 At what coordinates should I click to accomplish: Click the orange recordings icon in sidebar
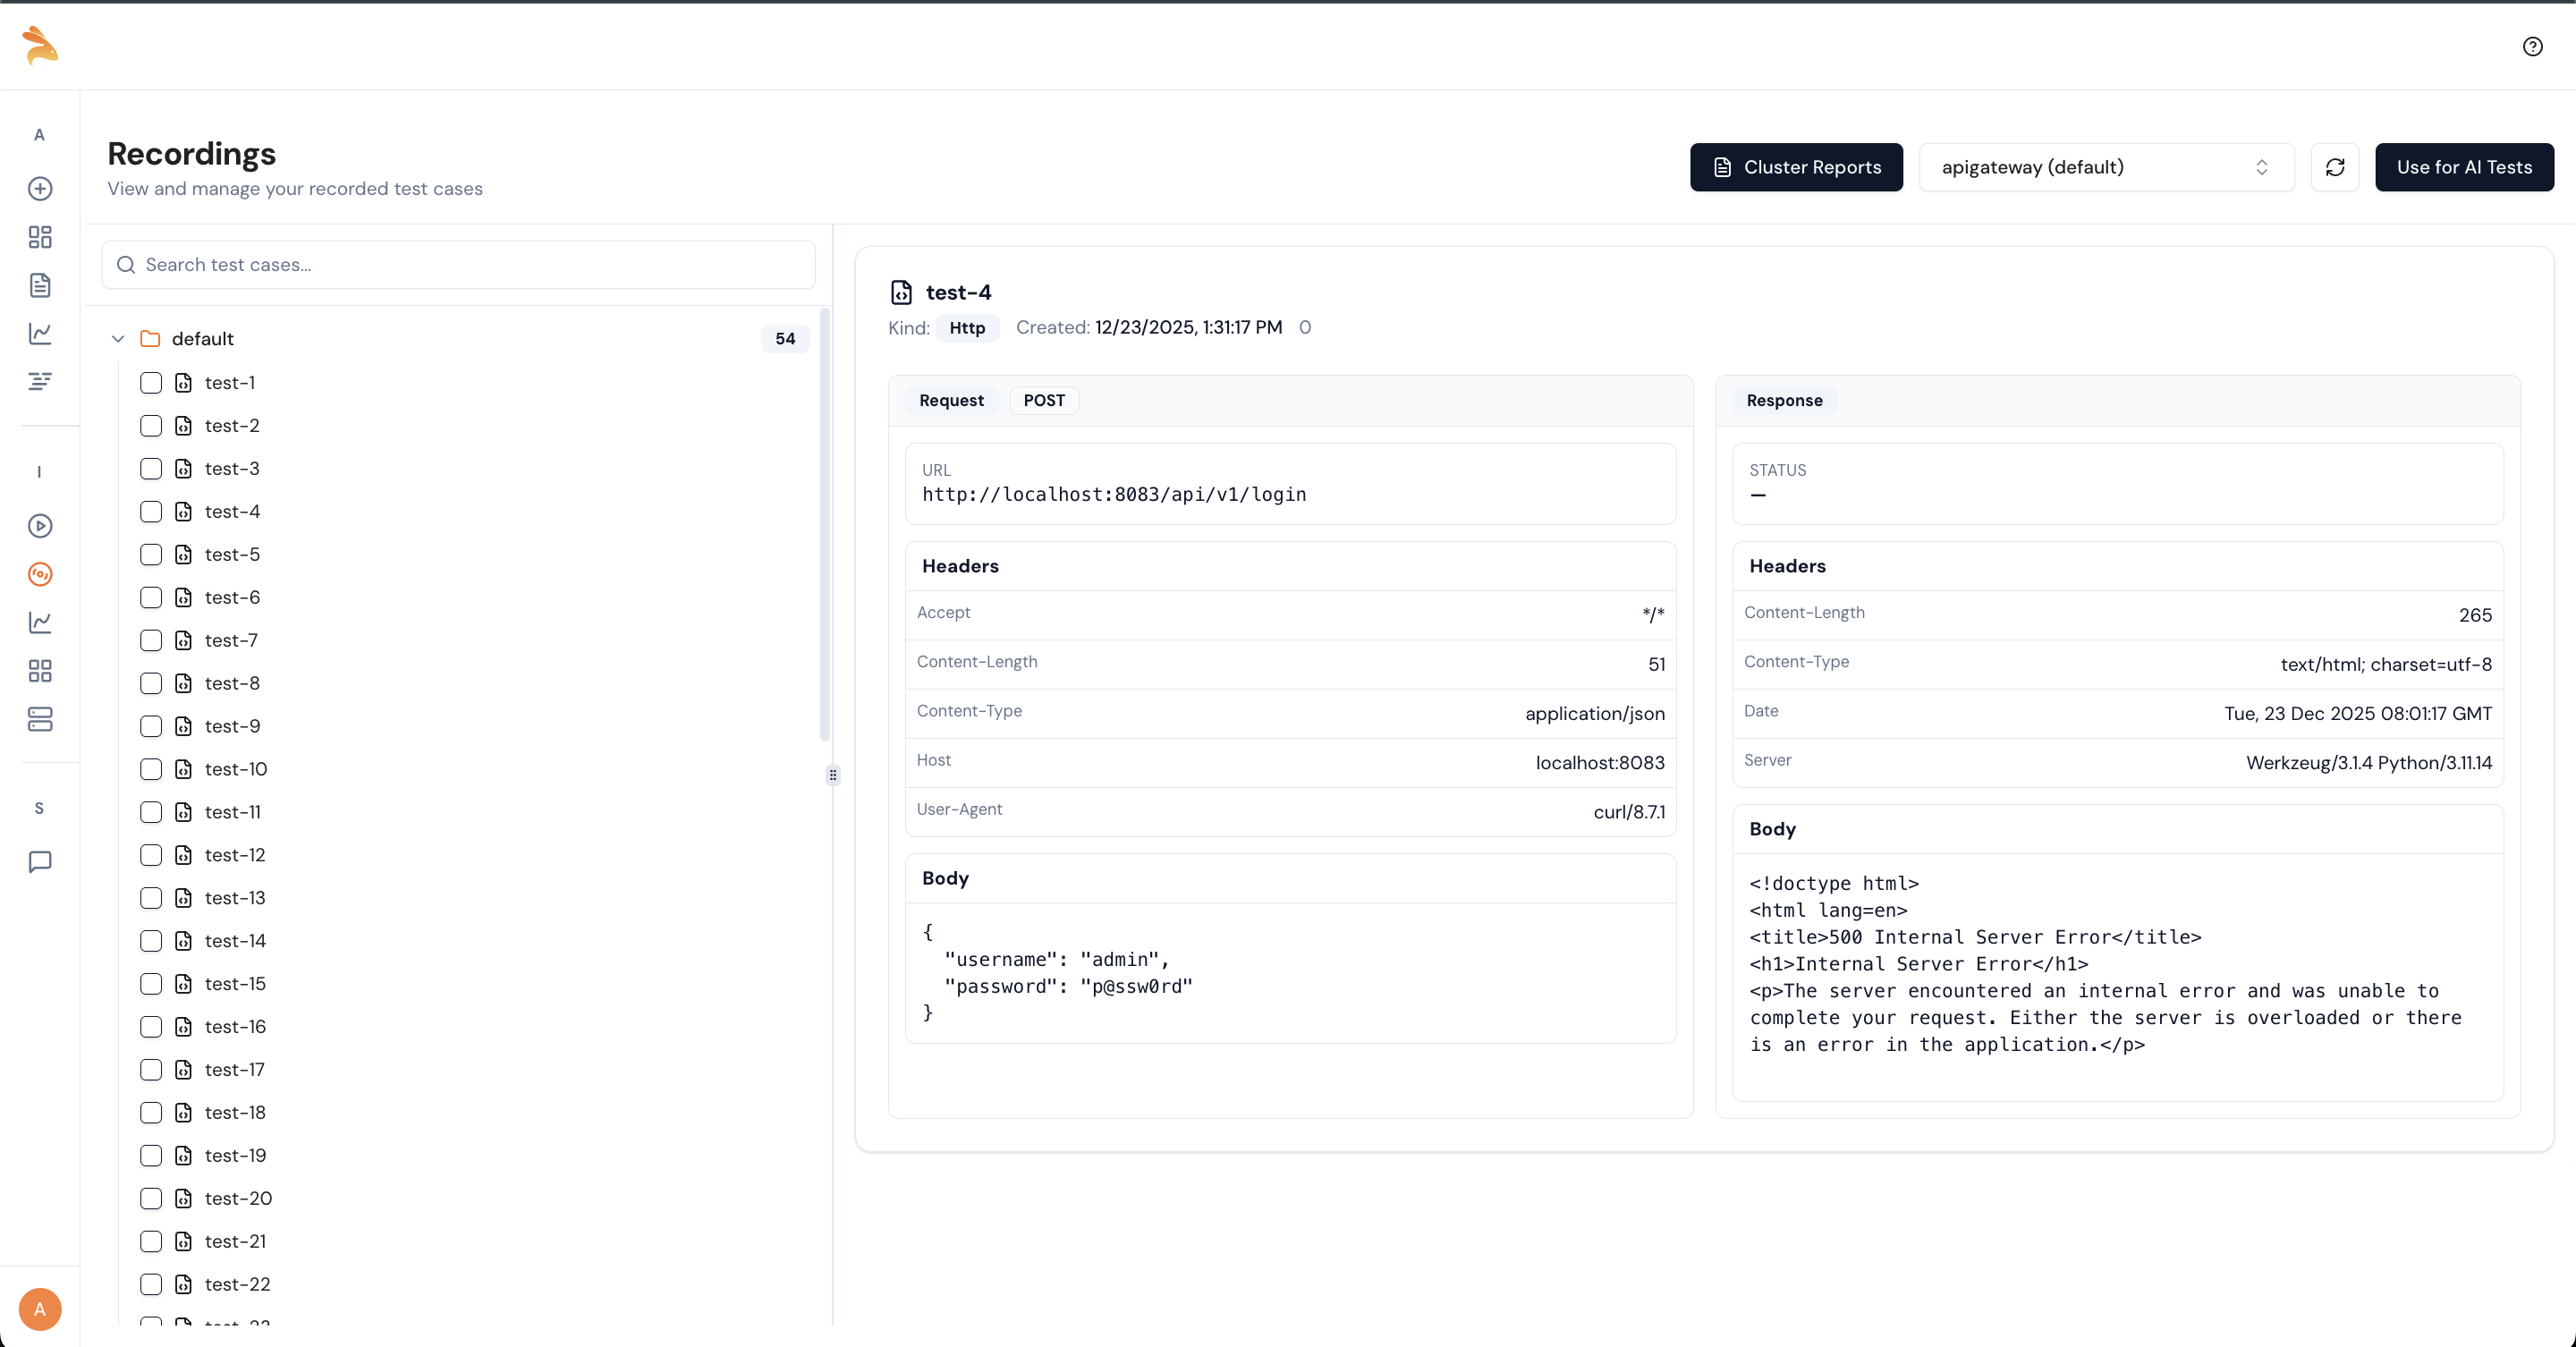(40, 574)
